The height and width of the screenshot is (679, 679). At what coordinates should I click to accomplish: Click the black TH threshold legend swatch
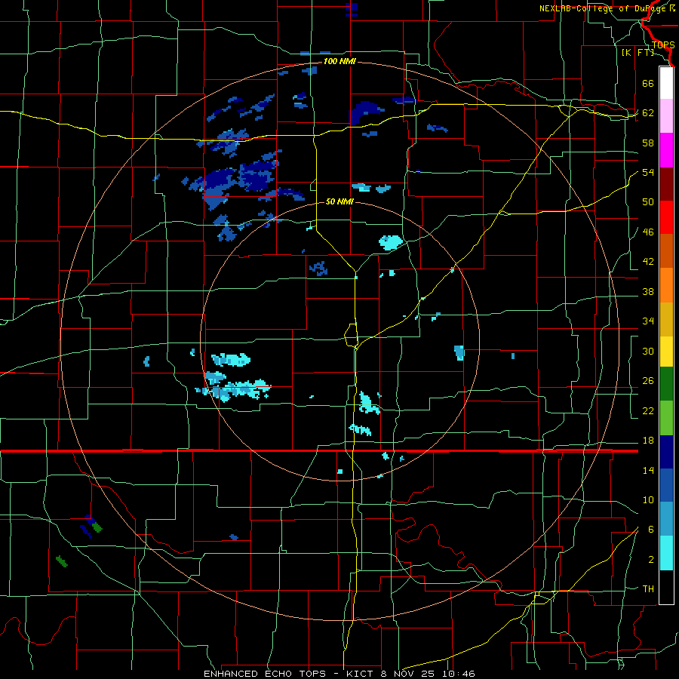pyautogui.click(x=666, y=587)
